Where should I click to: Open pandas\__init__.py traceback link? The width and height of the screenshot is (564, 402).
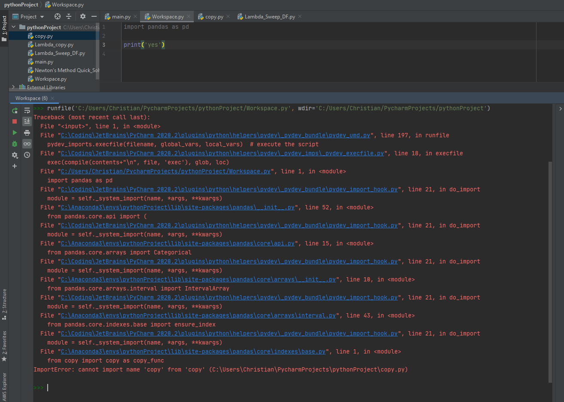(178, 207)
